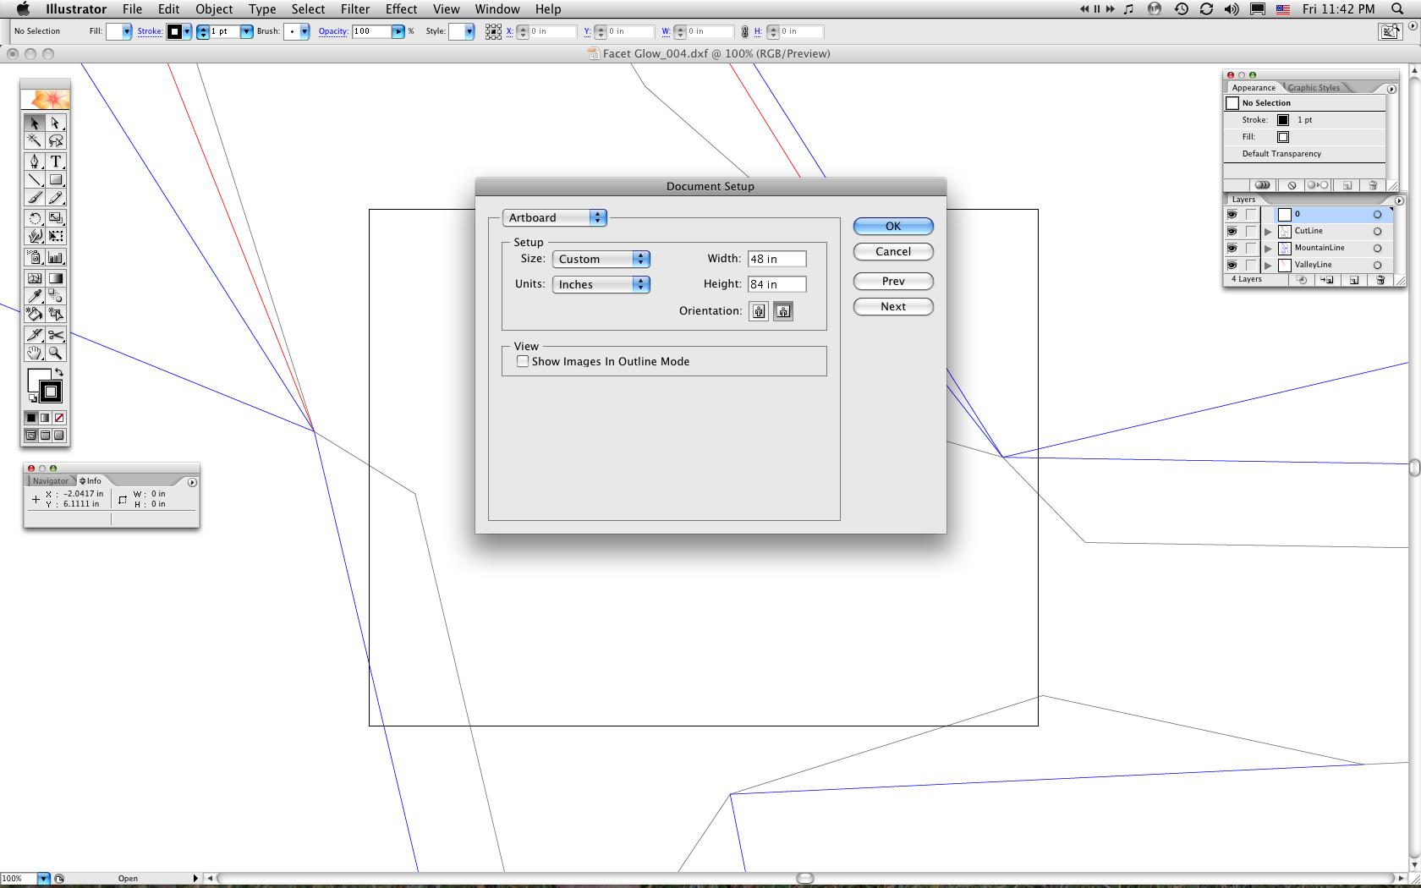
Task: Select the Pen tool
Action: 35,161
